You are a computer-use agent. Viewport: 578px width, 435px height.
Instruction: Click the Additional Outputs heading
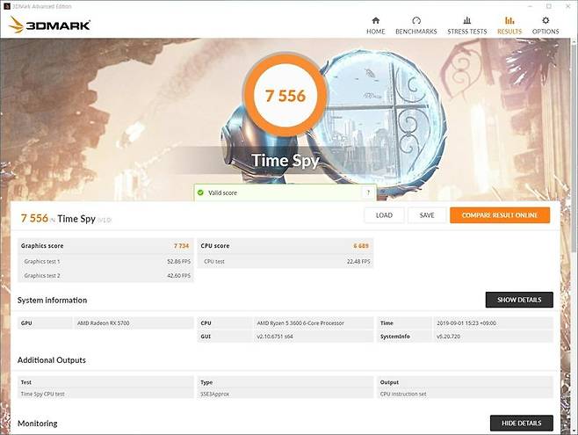(52, 360)
